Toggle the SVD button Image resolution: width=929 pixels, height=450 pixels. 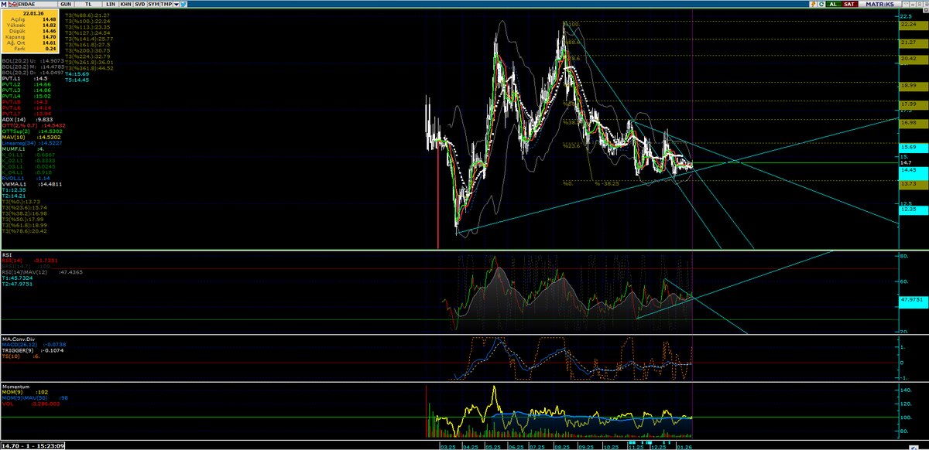pyautogui.click(x=139, y=4)
